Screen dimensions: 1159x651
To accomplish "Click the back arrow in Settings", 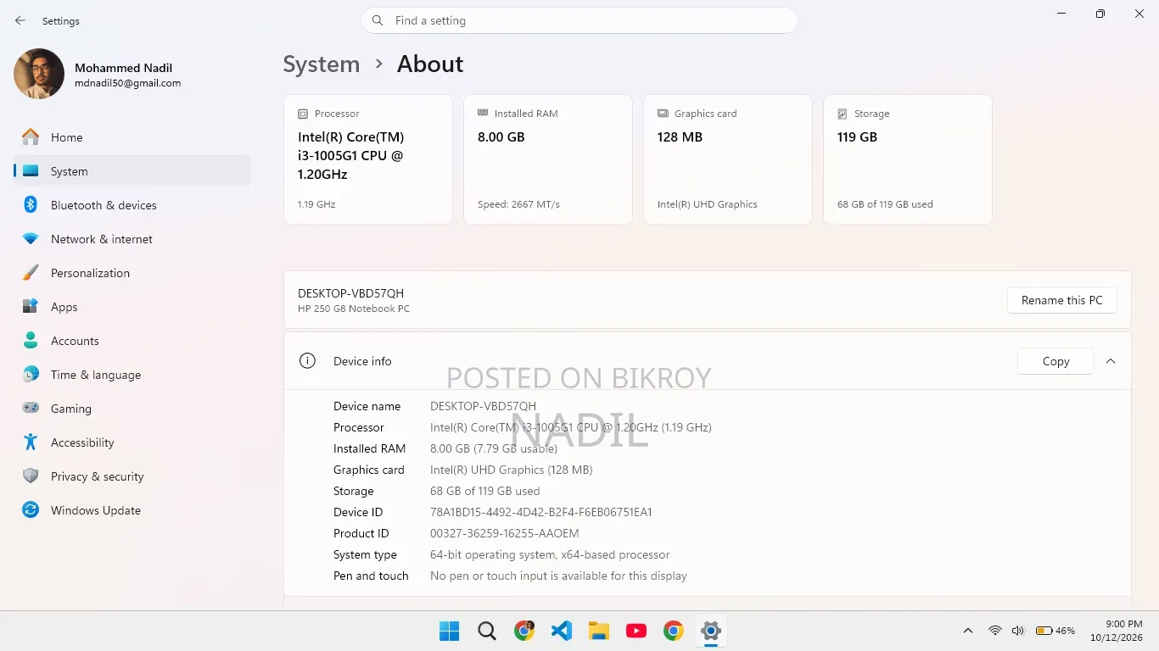I will pos(20,20).
